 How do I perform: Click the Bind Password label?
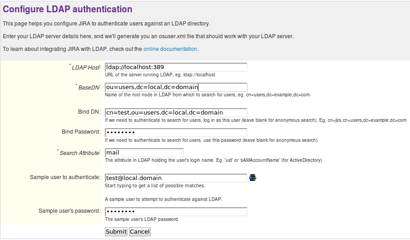click(81, 132)
